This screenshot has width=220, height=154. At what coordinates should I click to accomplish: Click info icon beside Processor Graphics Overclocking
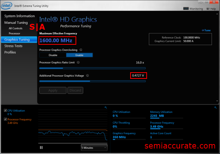[x=81, y=49]
